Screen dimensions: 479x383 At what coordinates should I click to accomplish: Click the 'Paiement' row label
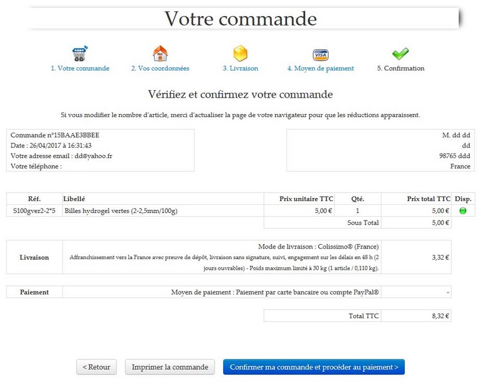click(x=34, y=292)
